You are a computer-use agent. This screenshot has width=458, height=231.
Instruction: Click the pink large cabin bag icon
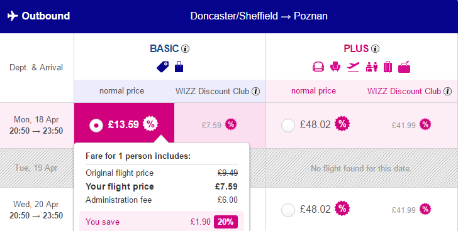point(405,67)
